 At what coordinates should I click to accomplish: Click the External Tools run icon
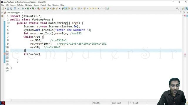(x=38, y=8)
